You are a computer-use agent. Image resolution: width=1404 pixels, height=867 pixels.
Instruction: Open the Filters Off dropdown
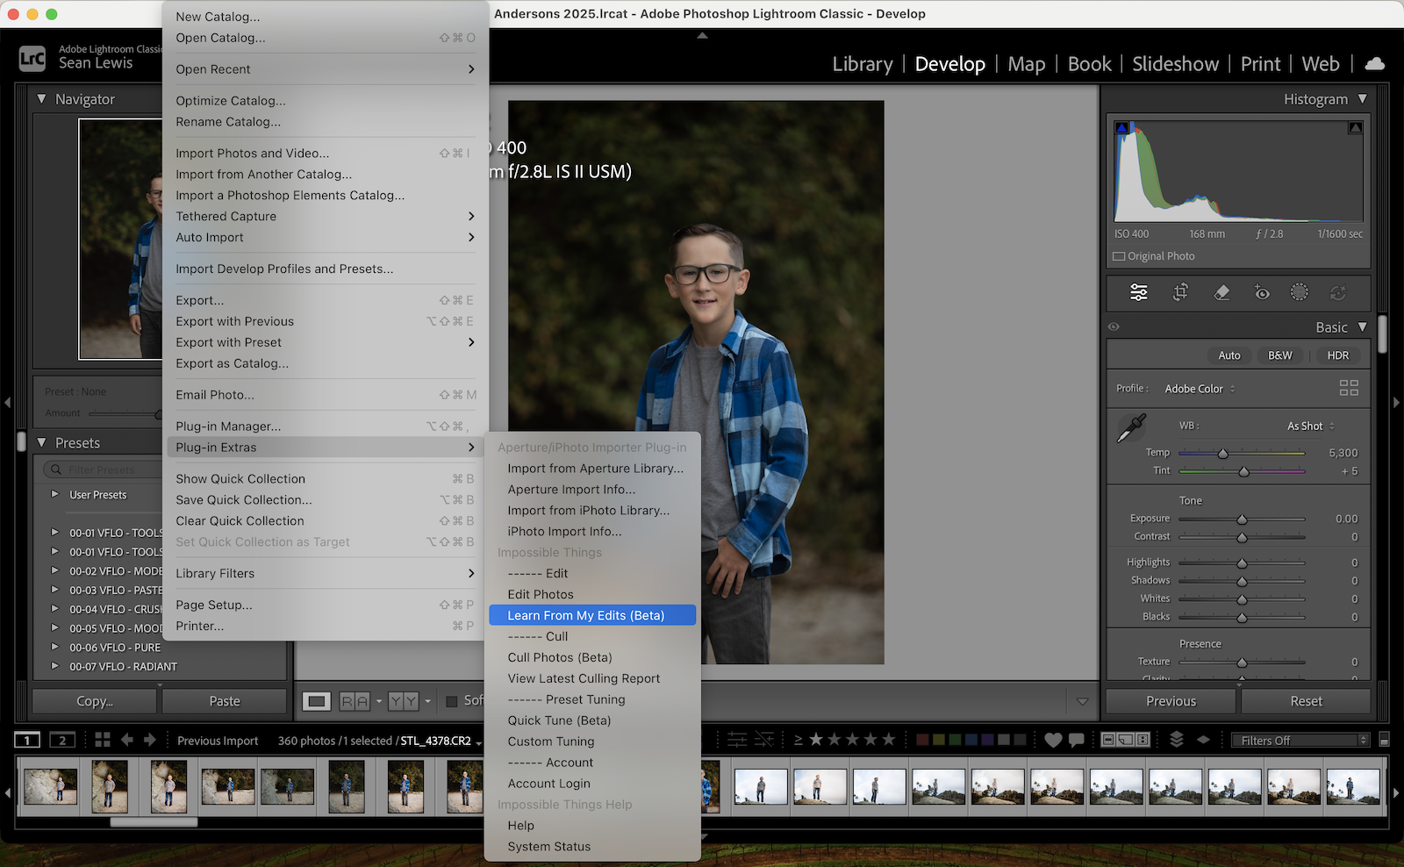(x=1300, y=740)
